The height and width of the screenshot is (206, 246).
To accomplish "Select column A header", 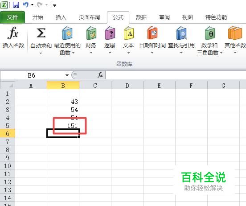I will tap(31, 86).
